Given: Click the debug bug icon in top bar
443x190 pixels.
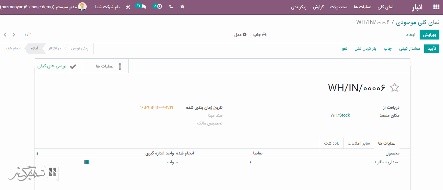Looking at the screenshot, I should (x=182, y=7).
